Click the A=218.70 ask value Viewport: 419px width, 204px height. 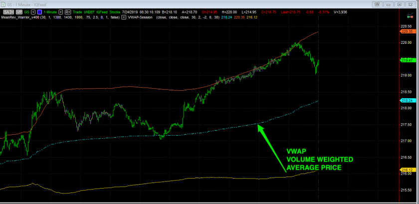(190, 12)
